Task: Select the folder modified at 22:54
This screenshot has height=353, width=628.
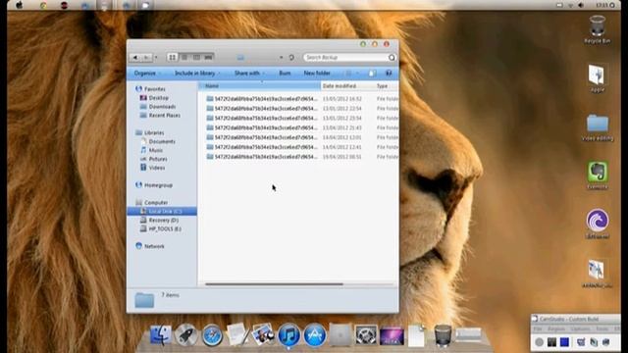Action: point(302,109)
